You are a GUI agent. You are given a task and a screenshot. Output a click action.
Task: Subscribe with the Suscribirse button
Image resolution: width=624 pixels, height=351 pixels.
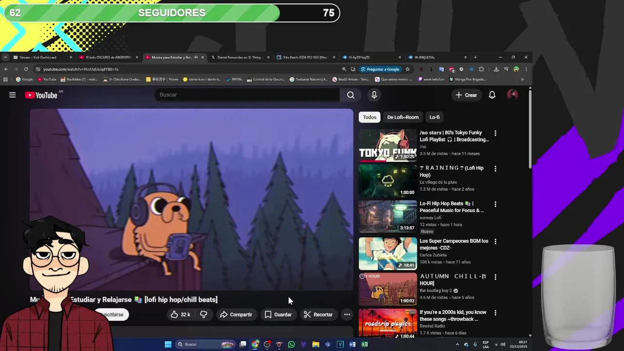point(111,314)
